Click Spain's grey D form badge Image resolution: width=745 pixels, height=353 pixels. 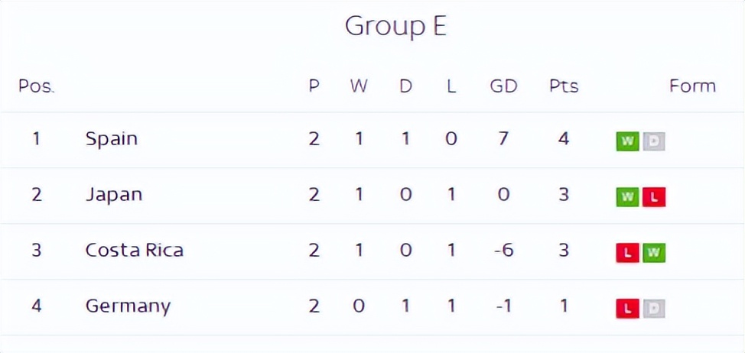(654, 141)
